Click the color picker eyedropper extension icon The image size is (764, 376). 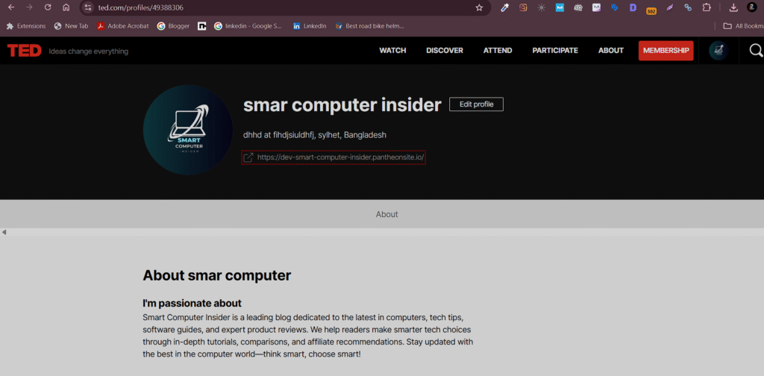505,7
